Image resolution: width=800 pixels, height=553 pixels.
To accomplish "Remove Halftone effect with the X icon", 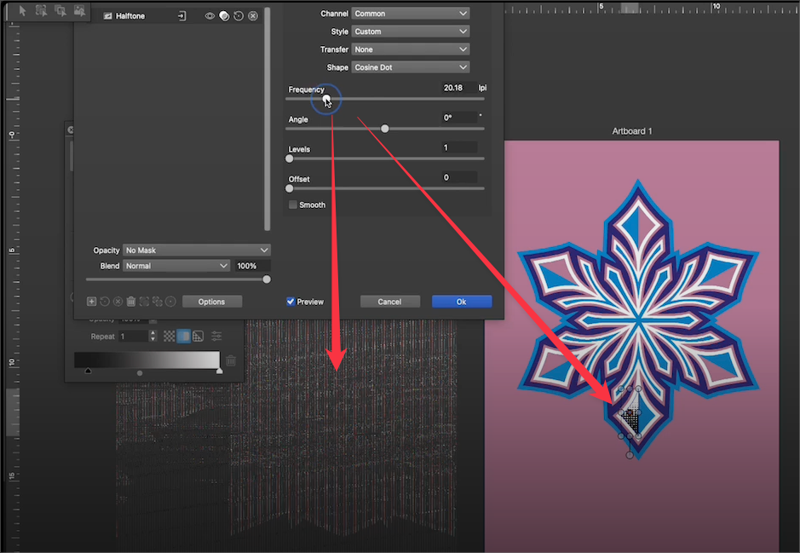I will tap(253, 16).
